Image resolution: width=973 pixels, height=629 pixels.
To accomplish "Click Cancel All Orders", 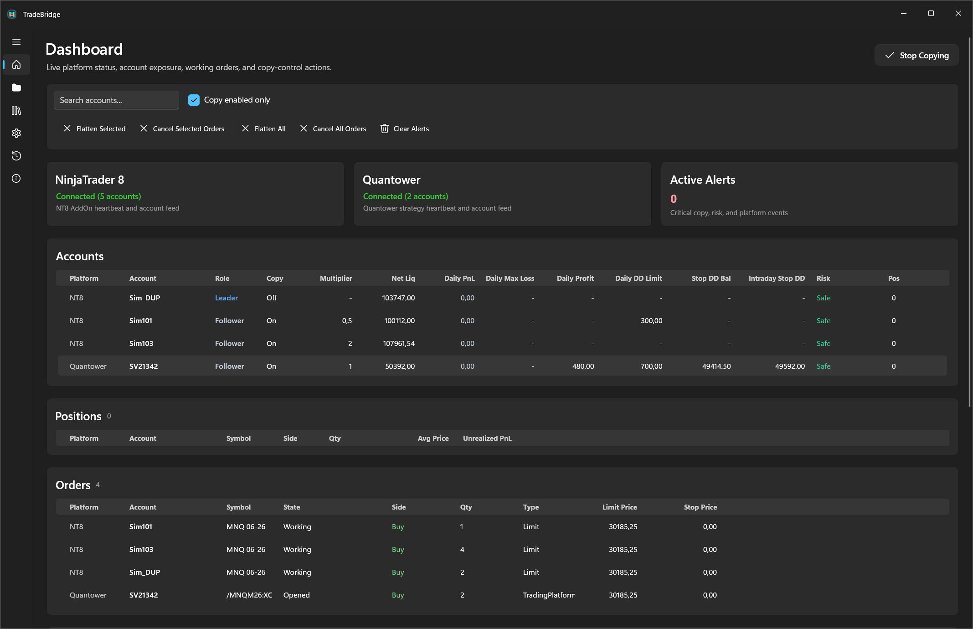I will click(x=333, y=129).
